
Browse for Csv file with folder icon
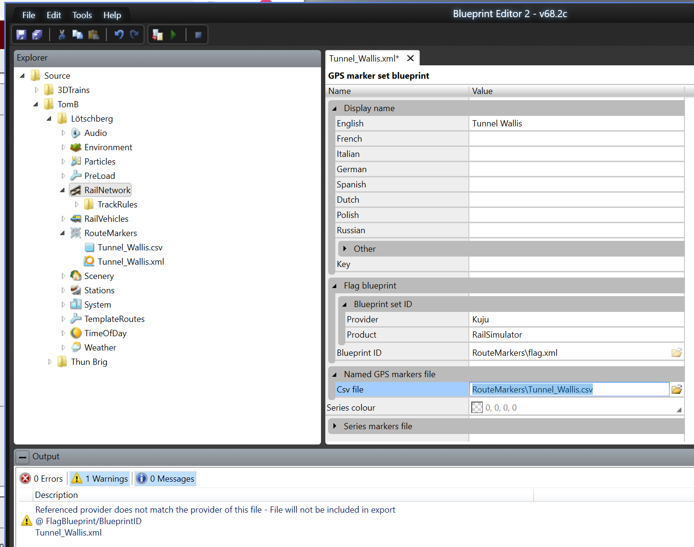pos(676,390)
